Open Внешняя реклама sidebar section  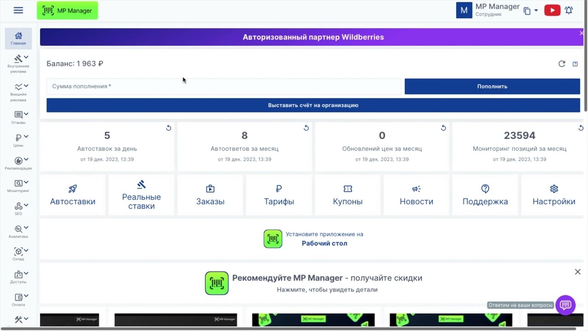18,92
